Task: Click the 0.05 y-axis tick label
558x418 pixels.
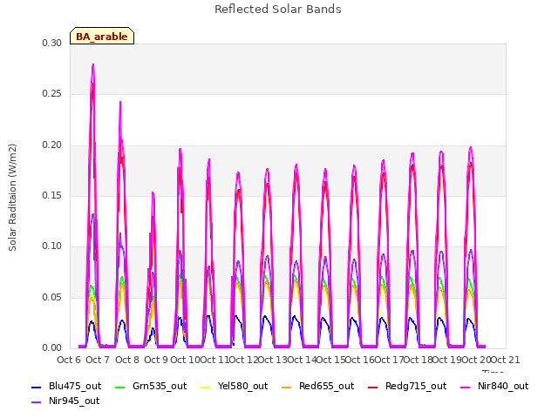Action: 51,297
